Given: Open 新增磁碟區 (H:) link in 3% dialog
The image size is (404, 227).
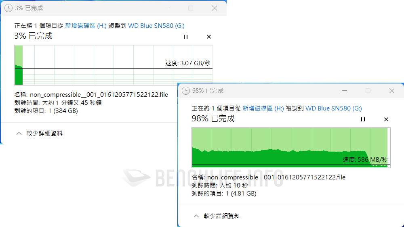Looking at the screenshot, I should (x=86, y=26).
